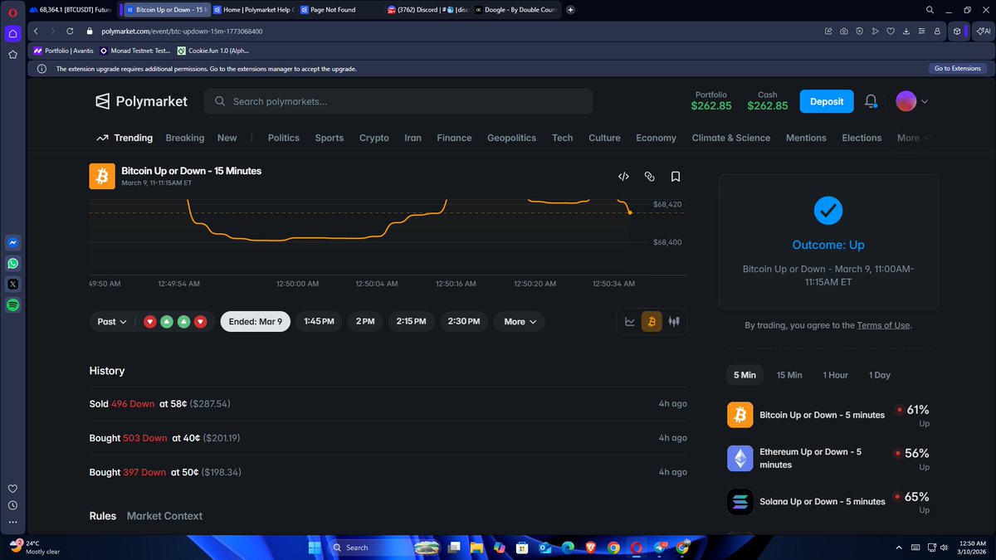Image resolution: width=996 pixels, height=560 pixels.
Task: Switch to candlestick chart view
Action: point(674,322)
